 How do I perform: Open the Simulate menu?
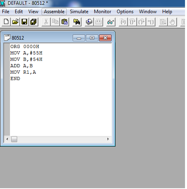(x=79, y=12)
